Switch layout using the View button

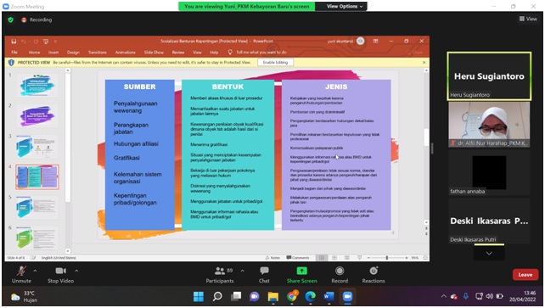528,19
